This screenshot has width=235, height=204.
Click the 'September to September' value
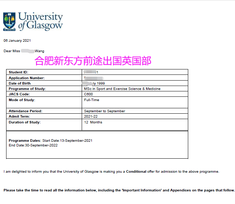tap(104, 111)
